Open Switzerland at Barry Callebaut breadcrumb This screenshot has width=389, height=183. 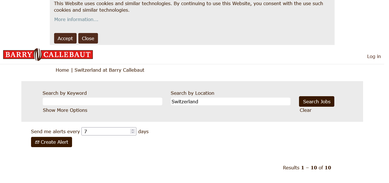(x=109, y=70)
